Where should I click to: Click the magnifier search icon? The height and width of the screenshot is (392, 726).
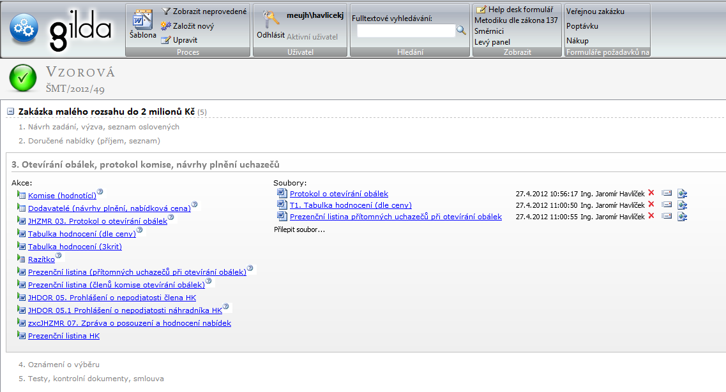click(461, 30)
